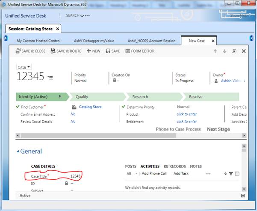This screenshot has height=211, width=257.
Task: Switch to AshV_HC009 Account Session tab
Action: pos(152,41)
